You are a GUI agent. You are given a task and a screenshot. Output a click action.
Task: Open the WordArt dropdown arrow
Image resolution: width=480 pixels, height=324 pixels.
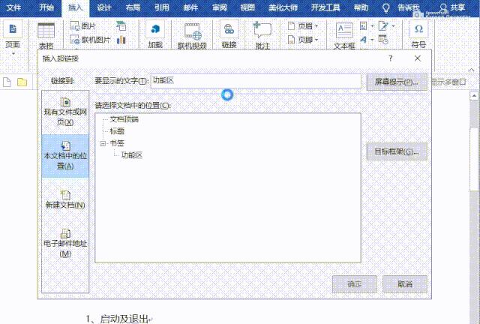(x=373, y=40)
